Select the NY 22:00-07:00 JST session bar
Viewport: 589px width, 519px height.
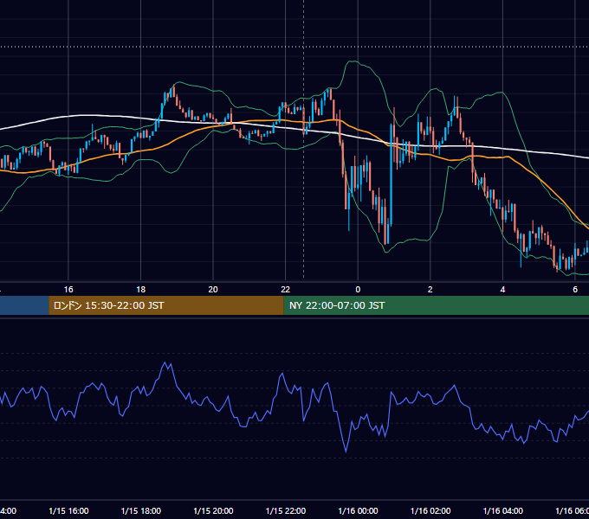tap(436, 305)
